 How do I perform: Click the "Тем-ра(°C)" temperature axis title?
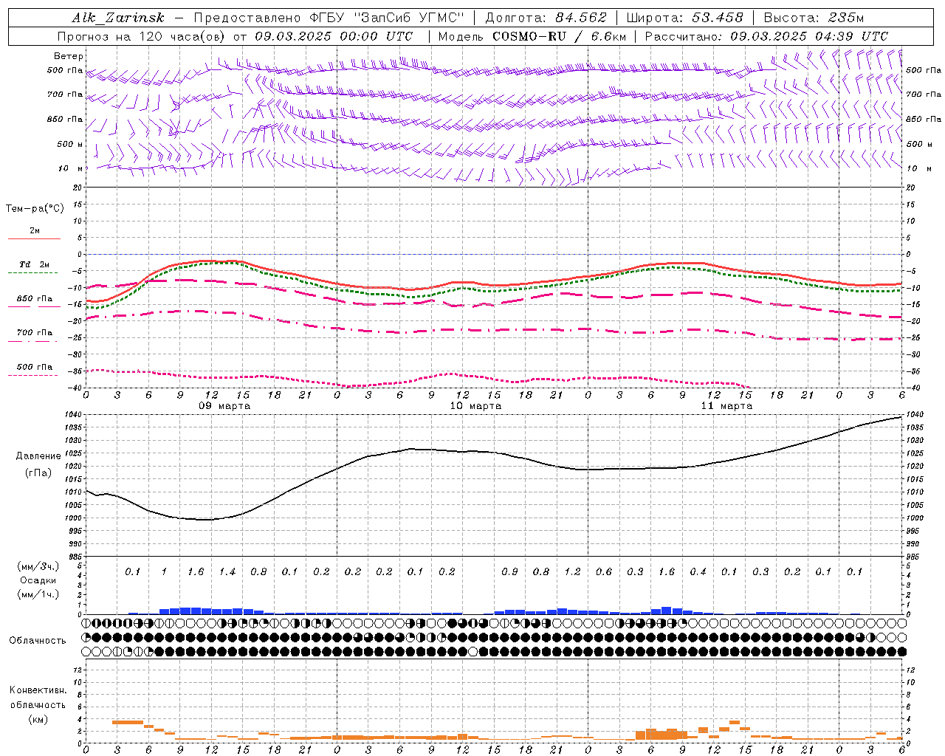pos(35,209)
